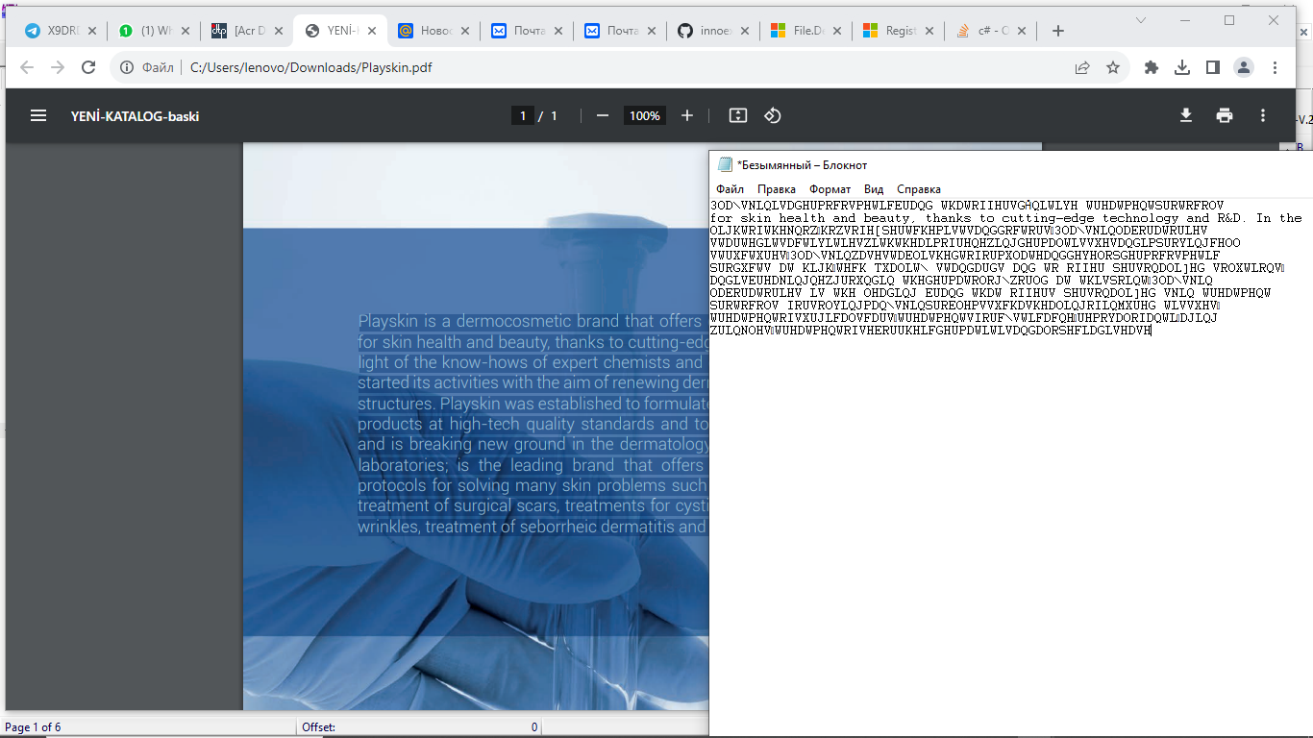This screenshot has width=1313, height=738.
Task: Close the GitHub innoe tab
Action: (743, 31)
